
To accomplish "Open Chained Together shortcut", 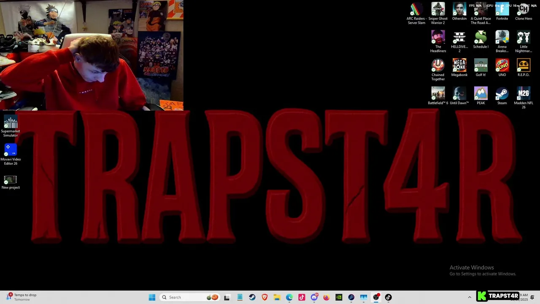I will tap(438, 70).
